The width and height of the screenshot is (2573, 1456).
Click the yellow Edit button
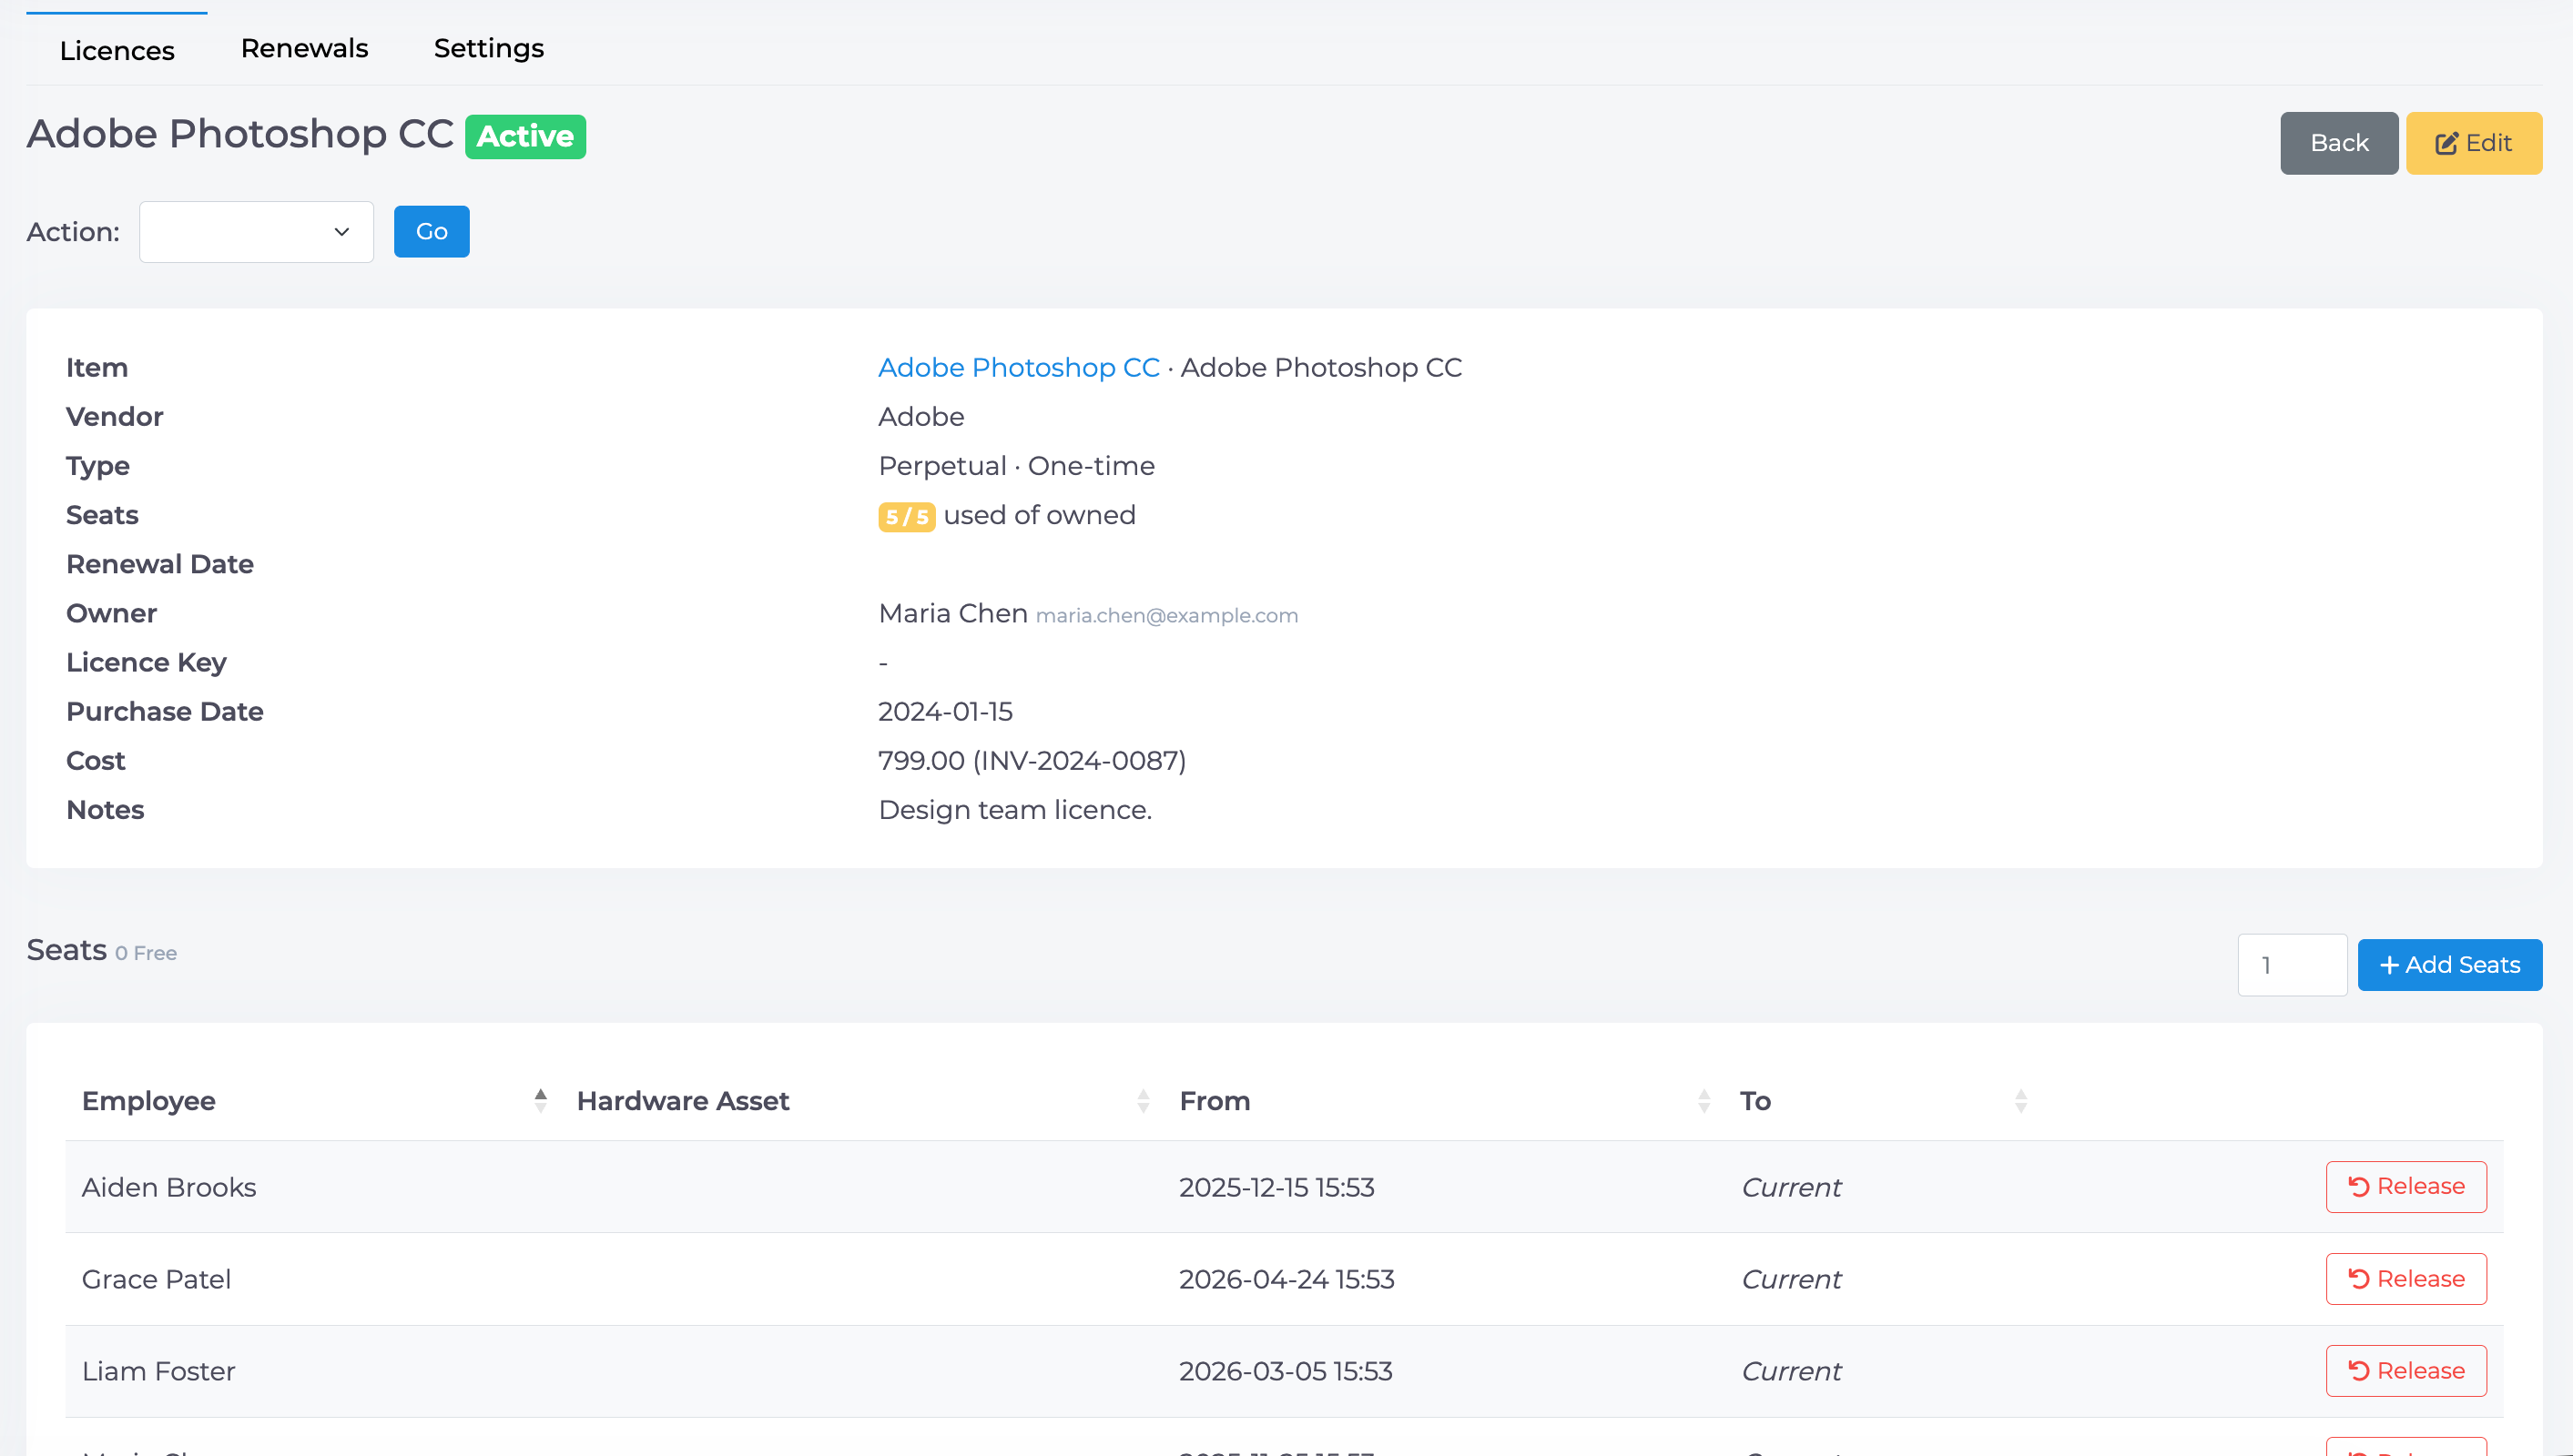point(2473,143)
